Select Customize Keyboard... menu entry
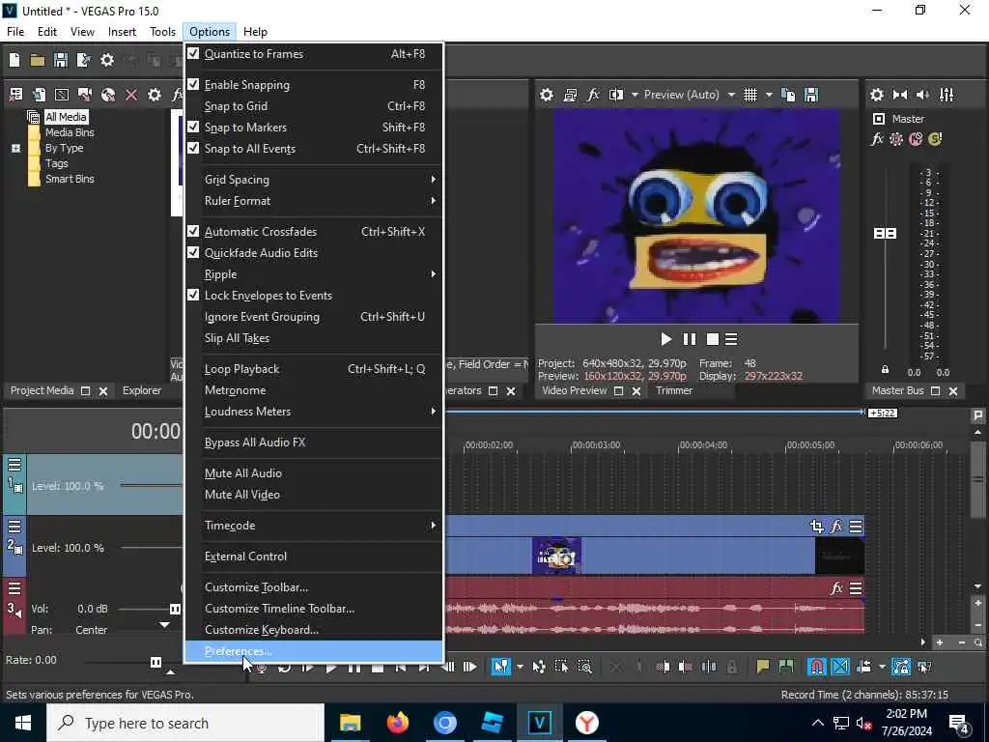 314,630
